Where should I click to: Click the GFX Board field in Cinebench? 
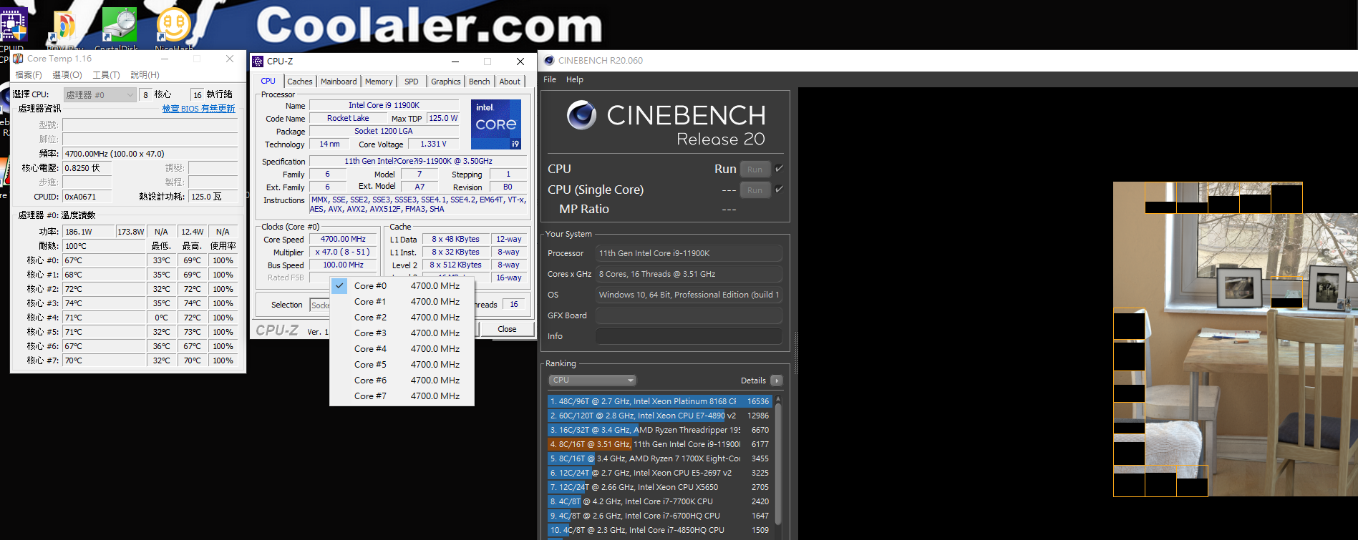pyautogui.click(x=689, y=315)
